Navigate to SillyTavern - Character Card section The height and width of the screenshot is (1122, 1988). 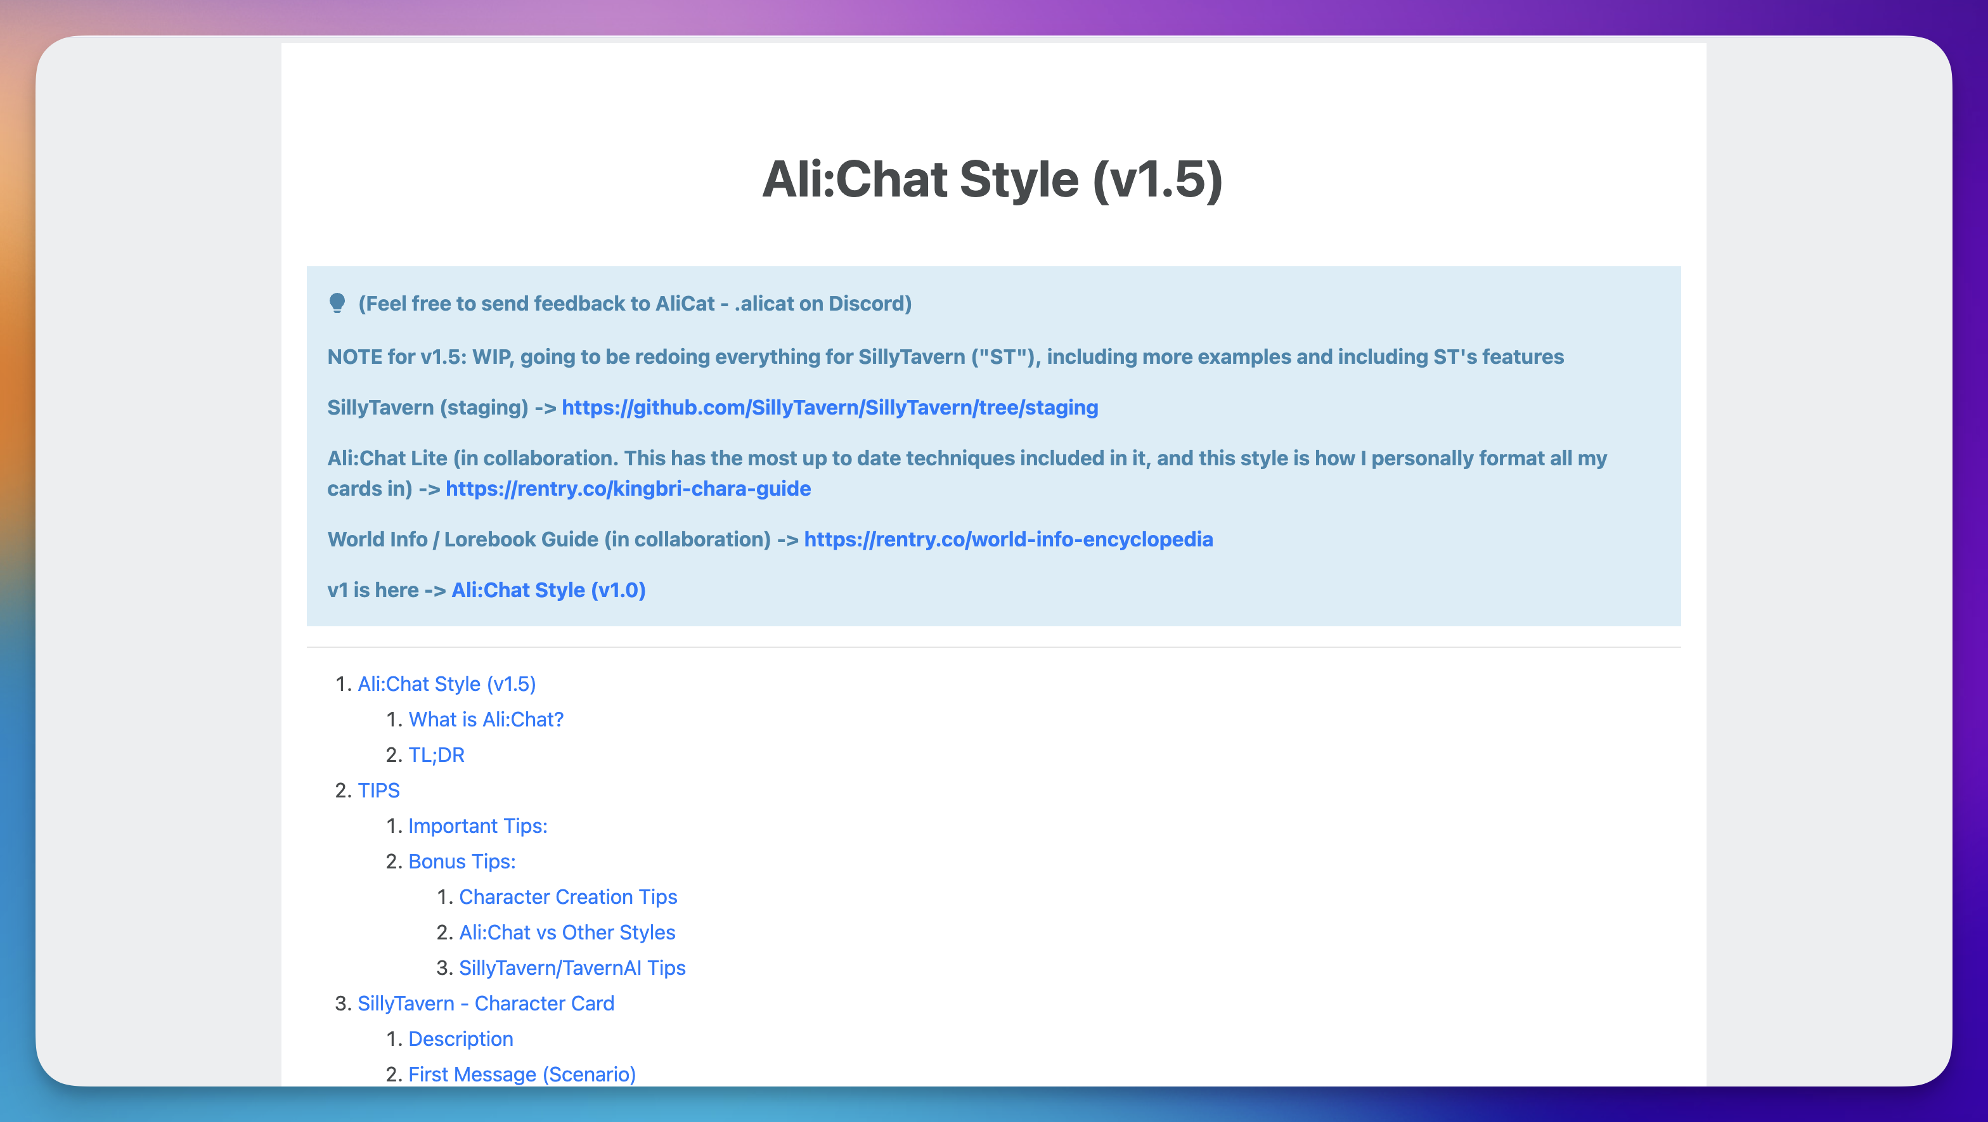tap(486, 1003)
